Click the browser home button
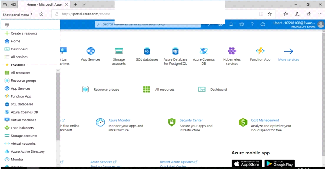The height and width of the screenshot is (169, 325). [x=41, y=14]
